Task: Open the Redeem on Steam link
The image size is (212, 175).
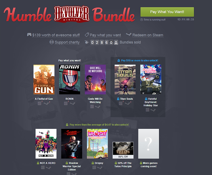Action: coord(148,35)
